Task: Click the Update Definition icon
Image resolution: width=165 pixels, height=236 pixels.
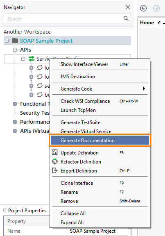Action: 55,152
